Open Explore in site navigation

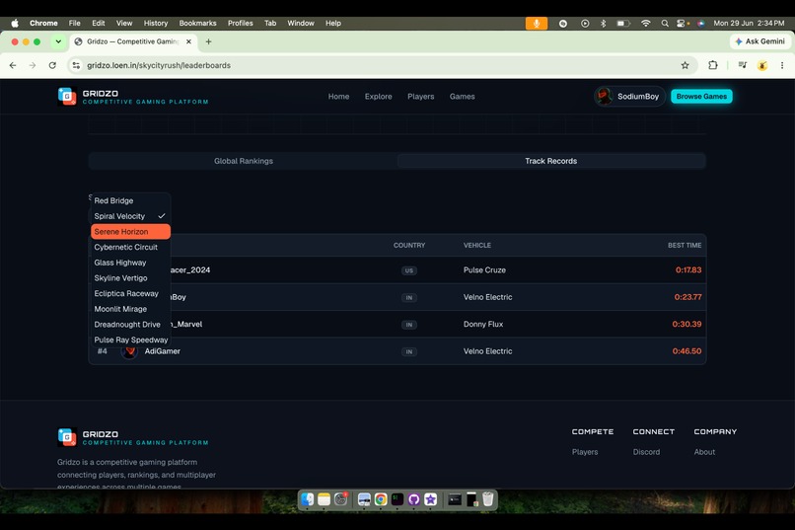coord(378,97)
